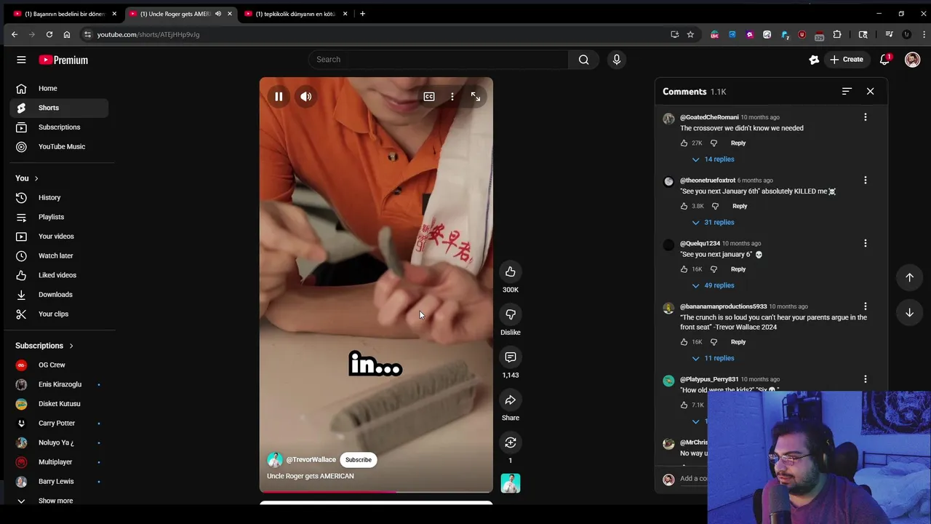Bookmark this page with the star
This screenshot has width=931, height=524.
coord(690,34)
